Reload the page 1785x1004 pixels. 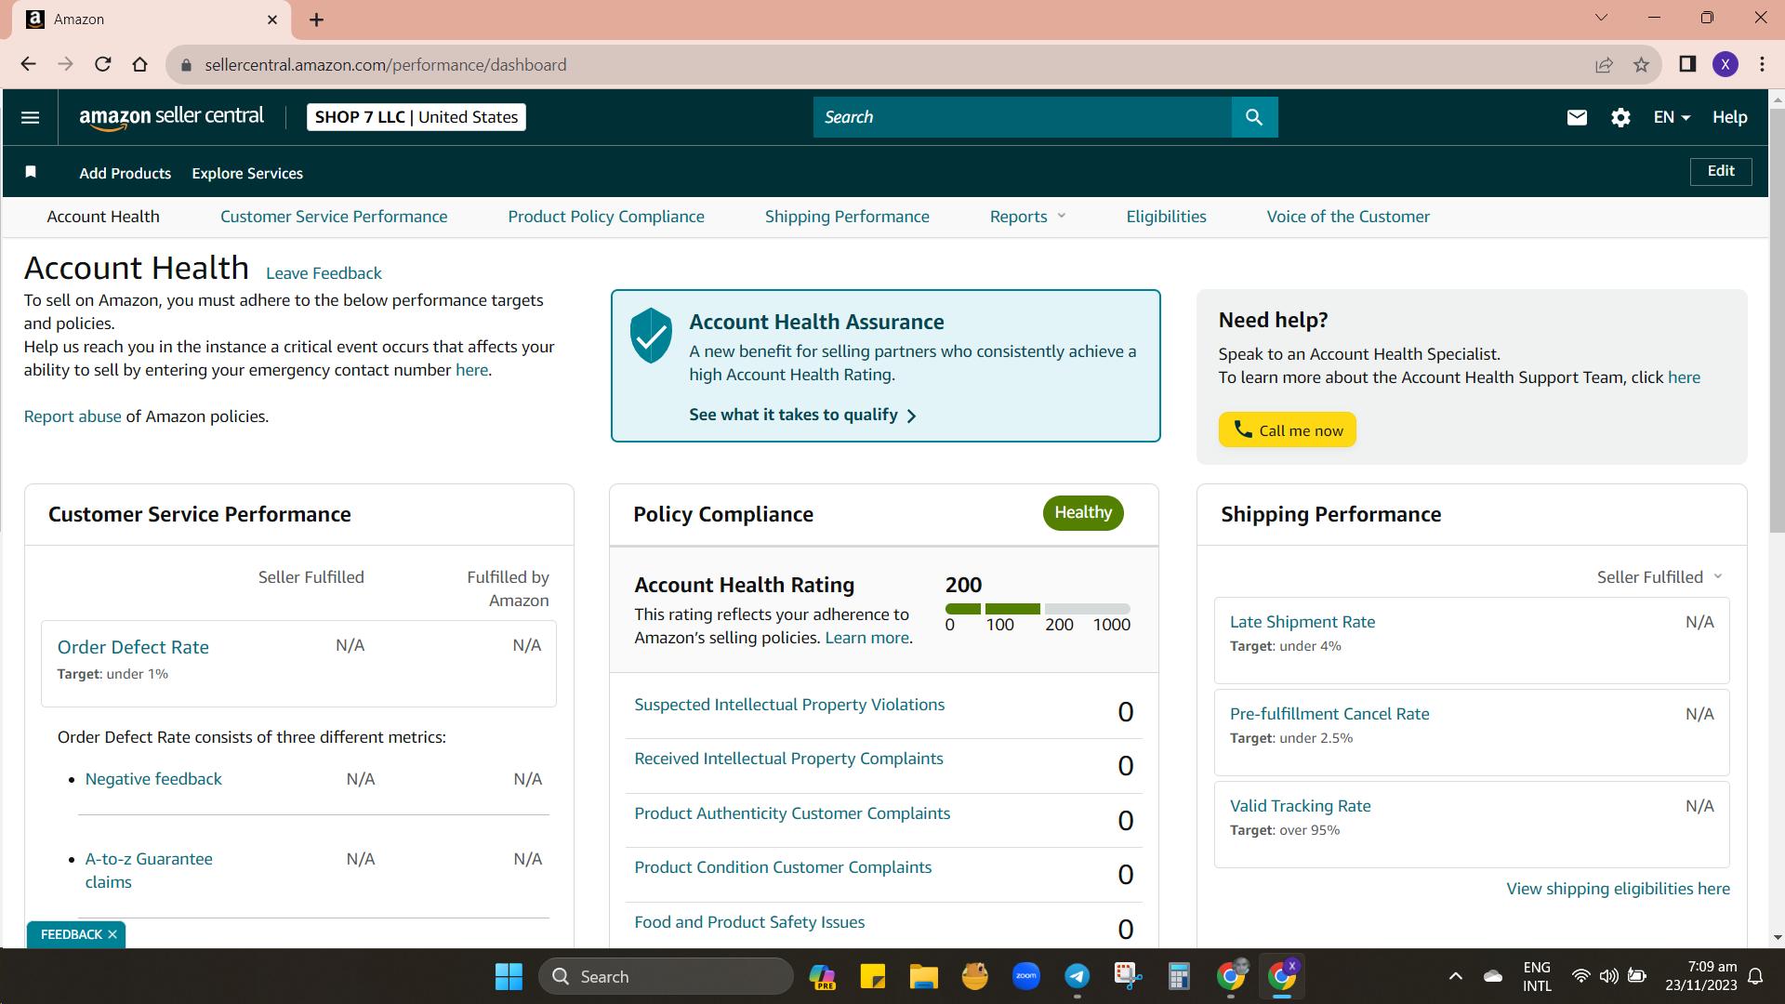coord(103,64)
